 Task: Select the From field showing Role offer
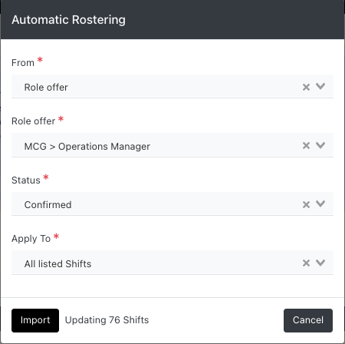172,86
